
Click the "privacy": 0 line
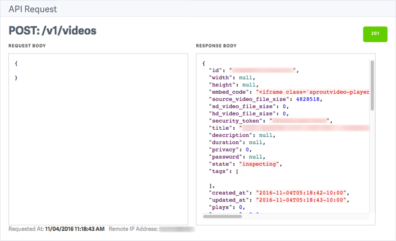click(x=230, y=150)
